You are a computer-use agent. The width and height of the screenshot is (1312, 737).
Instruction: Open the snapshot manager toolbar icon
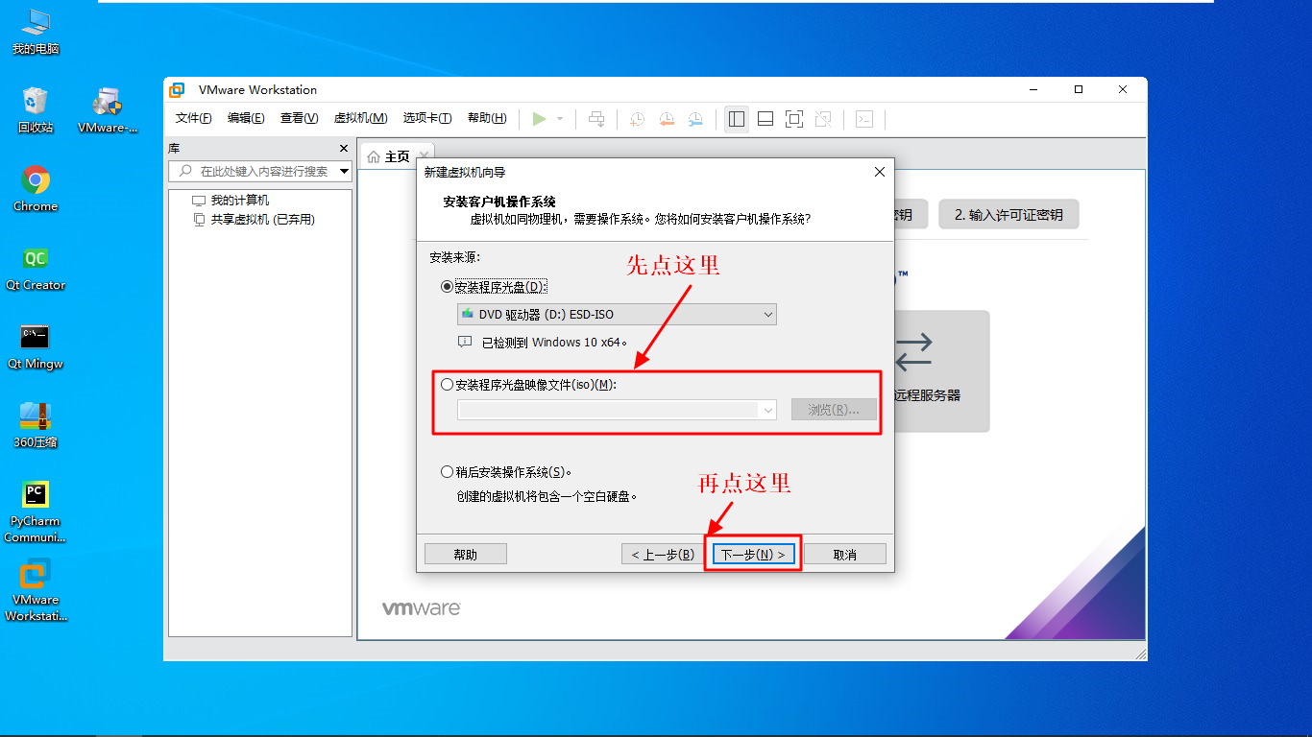pyautogui.click(x=695, y=119)
